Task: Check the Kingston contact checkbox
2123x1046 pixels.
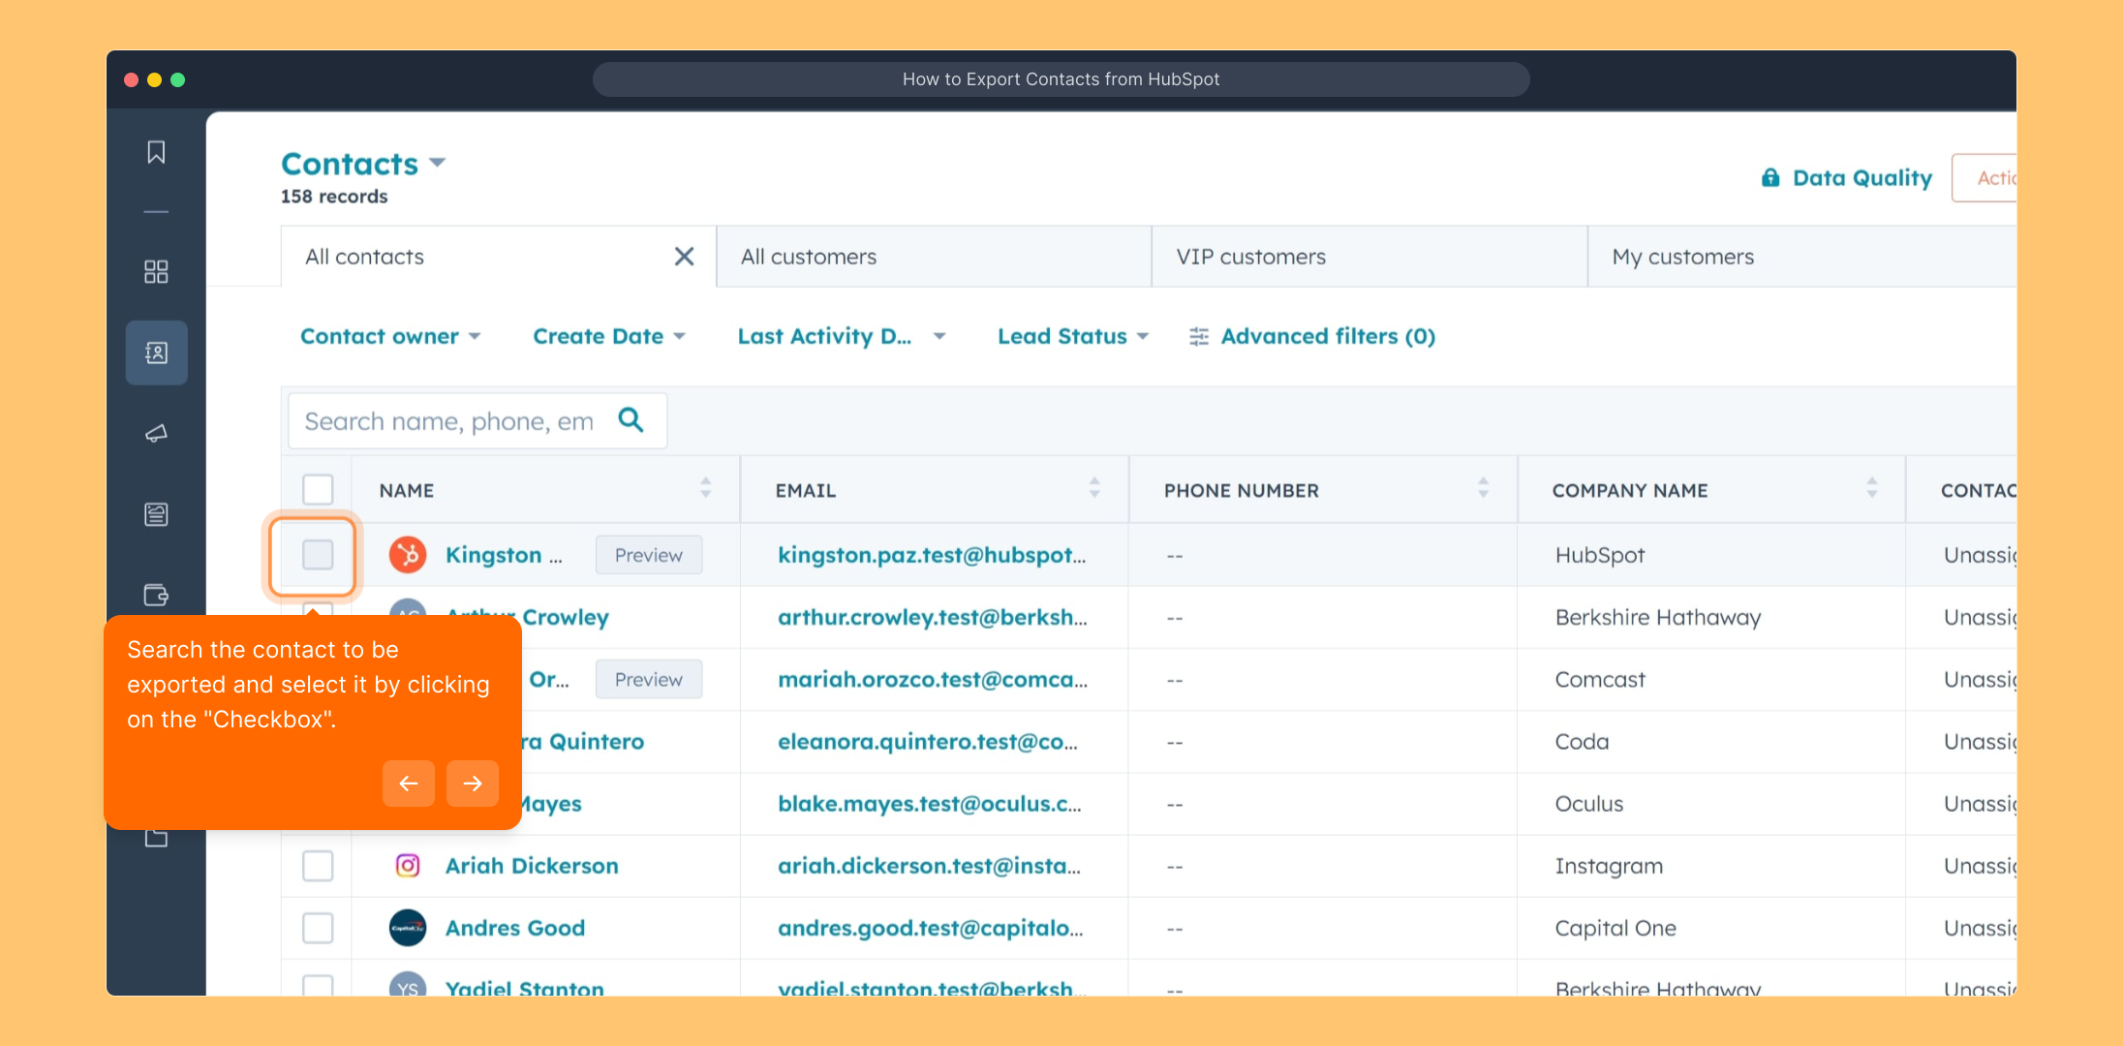Action: pos(318,555)
